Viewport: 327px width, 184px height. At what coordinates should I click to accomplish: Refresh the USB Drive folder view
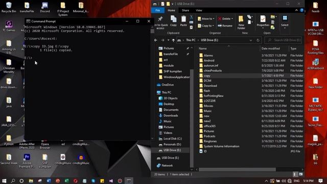coord(258,40)
